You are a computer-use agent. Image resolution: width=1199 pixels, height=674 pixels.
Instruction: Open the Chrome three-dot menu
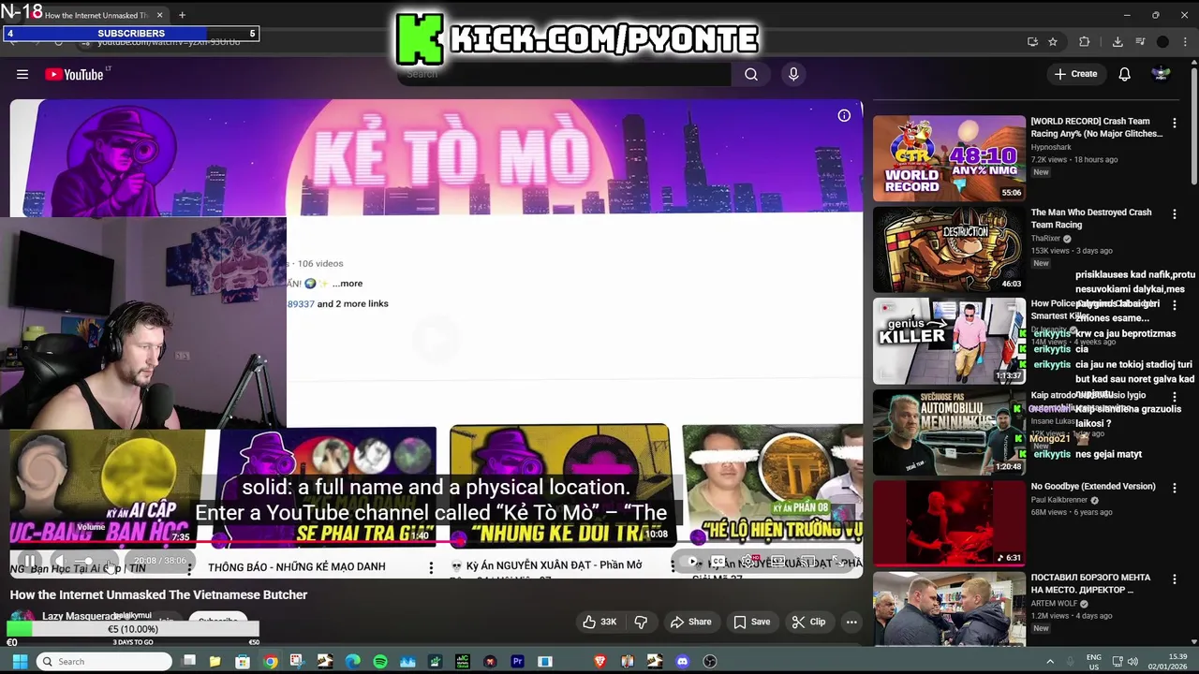point(1185,41)
